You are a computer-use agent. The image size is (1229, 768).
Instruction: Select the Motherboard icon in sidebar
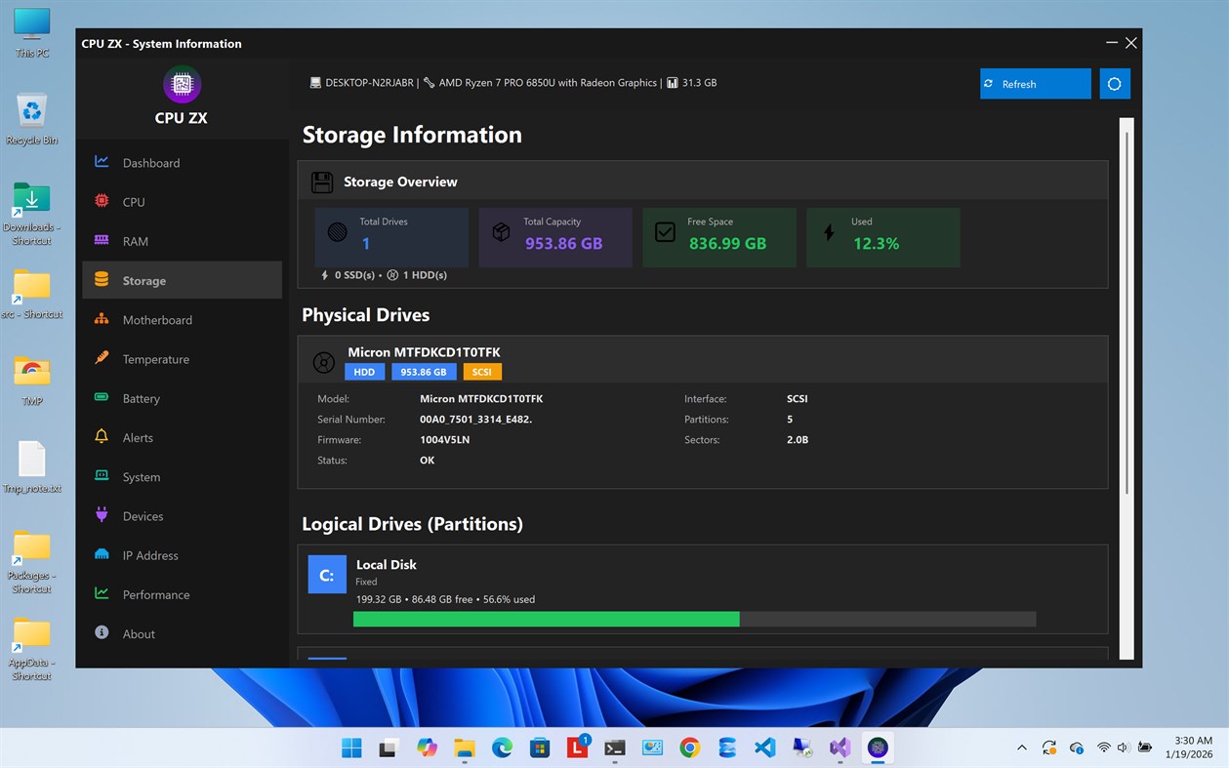click(x=102, y=319)
